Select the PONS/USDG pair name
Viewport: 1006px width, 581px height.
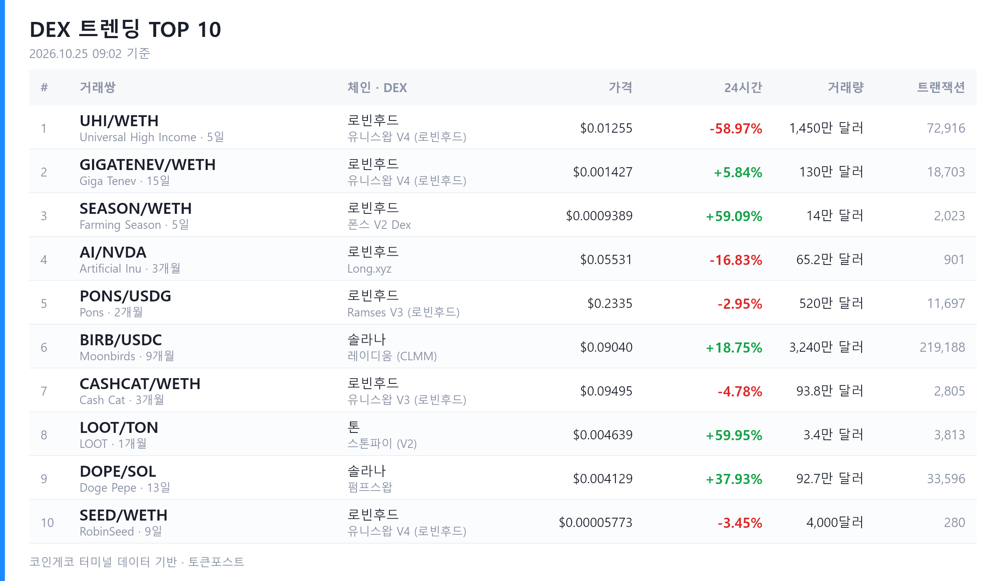click(x=125, y=296)
